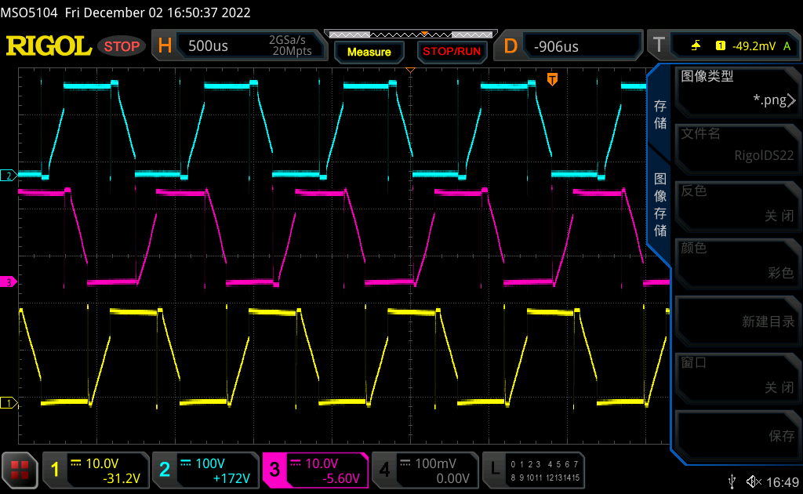Click the RIGOL logo

pyautogui.click(x=49, y=46)
